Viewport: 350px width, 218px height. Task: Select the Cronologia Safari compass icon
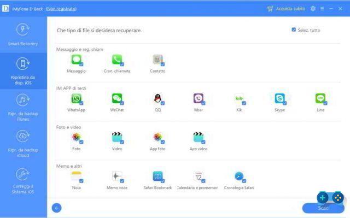(239, 176)
